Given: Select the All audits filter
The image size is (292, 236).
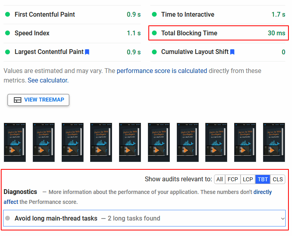Looking at the screenshot, I should click(x=220, y=179).
